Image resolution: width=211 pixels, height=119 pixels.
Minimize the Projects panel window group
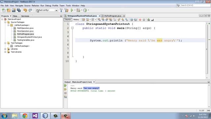click(61, 16)
